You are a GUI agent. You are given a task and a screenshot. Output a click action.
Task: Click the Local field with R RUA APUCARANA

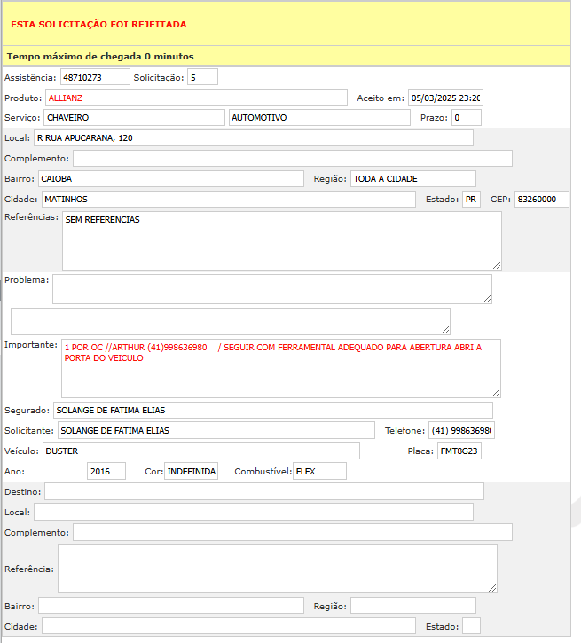pos(253,138)
